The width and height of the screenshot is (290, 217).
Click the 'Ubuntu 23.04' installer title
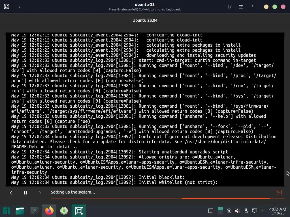click(145, 20)
